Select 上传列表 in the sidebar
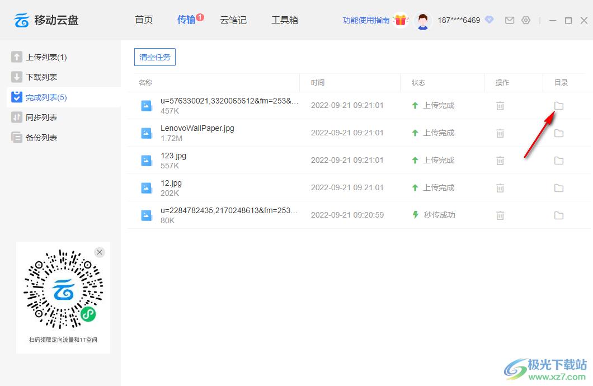Screen dimensions: 593x386 point(46,57)
